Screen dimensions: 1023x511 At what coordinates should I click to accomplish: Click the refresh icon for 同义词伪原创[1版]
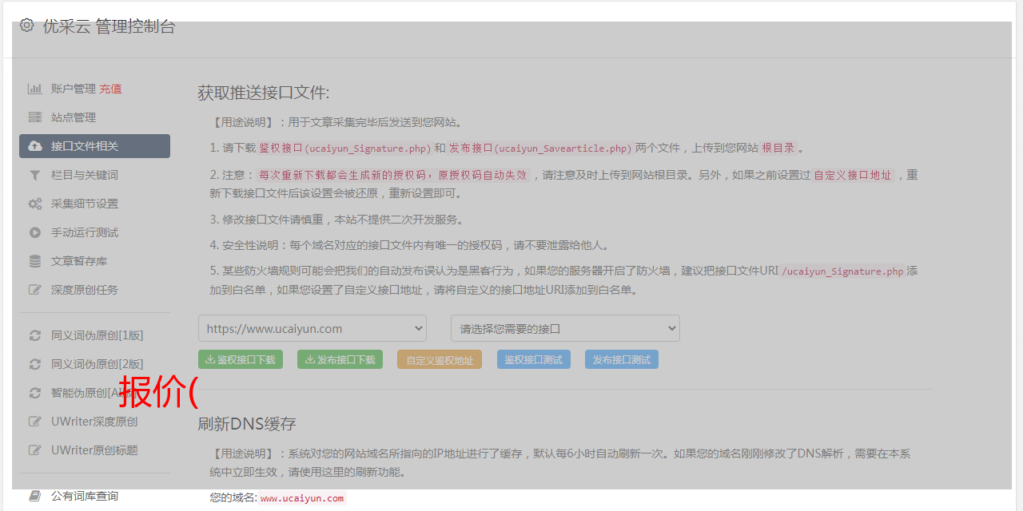pos(35,335)
